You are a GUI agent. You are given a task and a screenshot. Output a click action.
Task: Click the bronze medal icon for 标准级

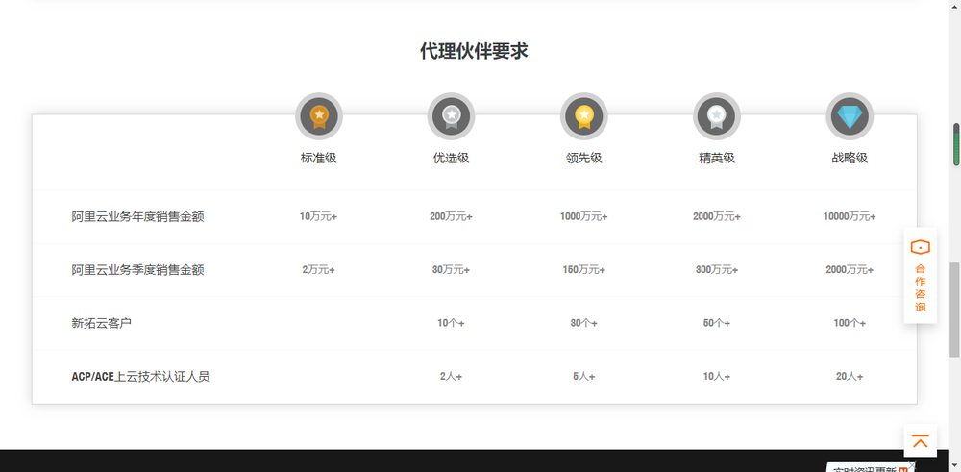(x=319, y=116)
